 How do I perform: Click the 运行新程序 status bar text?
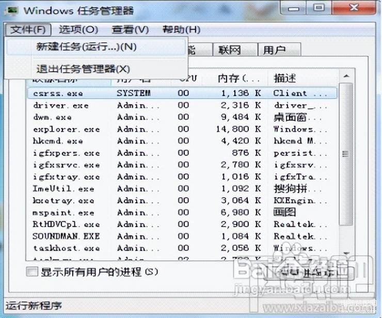tap(34, 305)
